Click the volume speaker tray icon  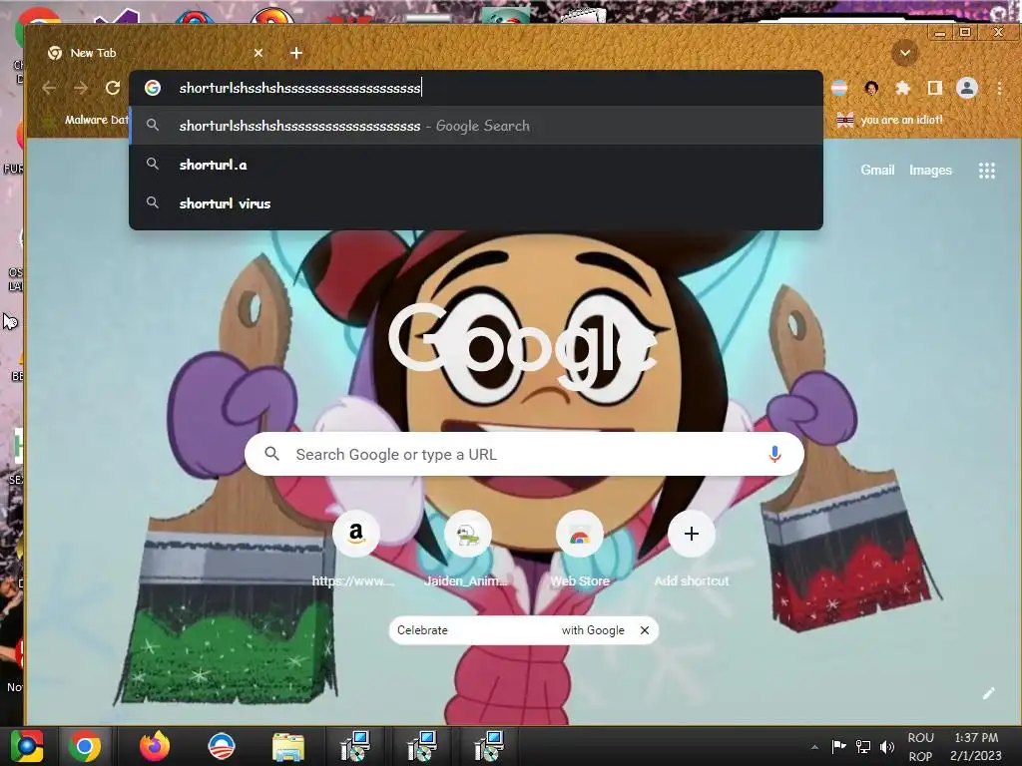887,746
